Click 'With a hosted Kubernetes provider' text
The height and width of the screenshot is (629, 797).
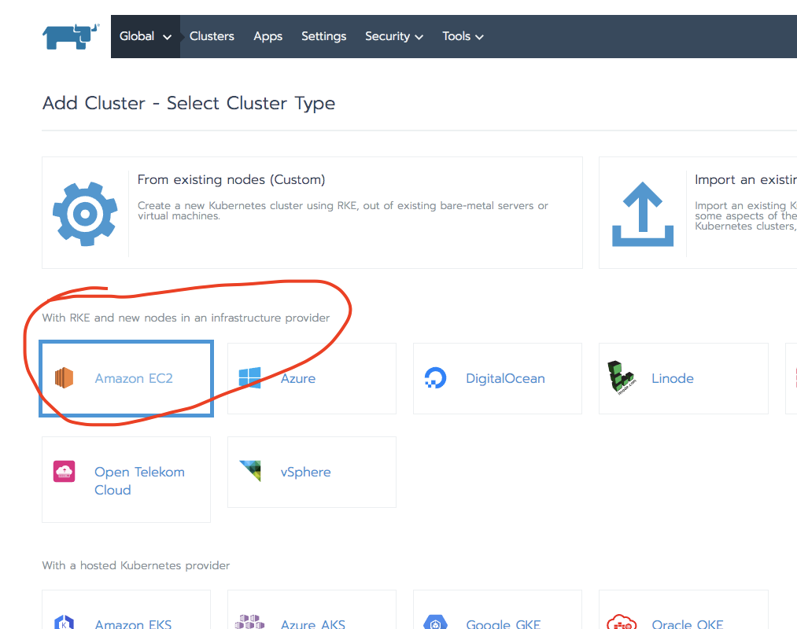click(x=135, y=565)
